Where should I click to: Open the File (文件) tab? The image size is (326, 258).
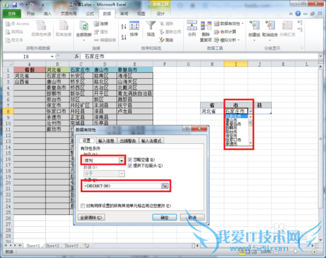12,14
